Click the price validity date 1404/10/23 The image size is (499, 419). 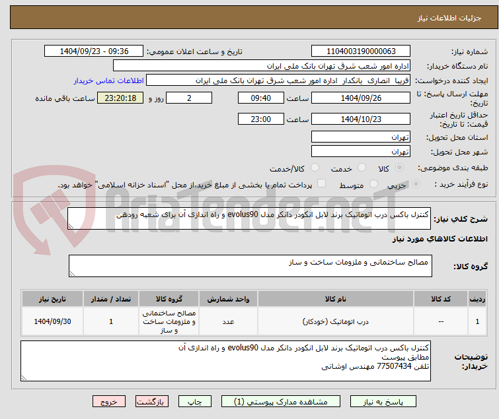click(x=361, y=119)
